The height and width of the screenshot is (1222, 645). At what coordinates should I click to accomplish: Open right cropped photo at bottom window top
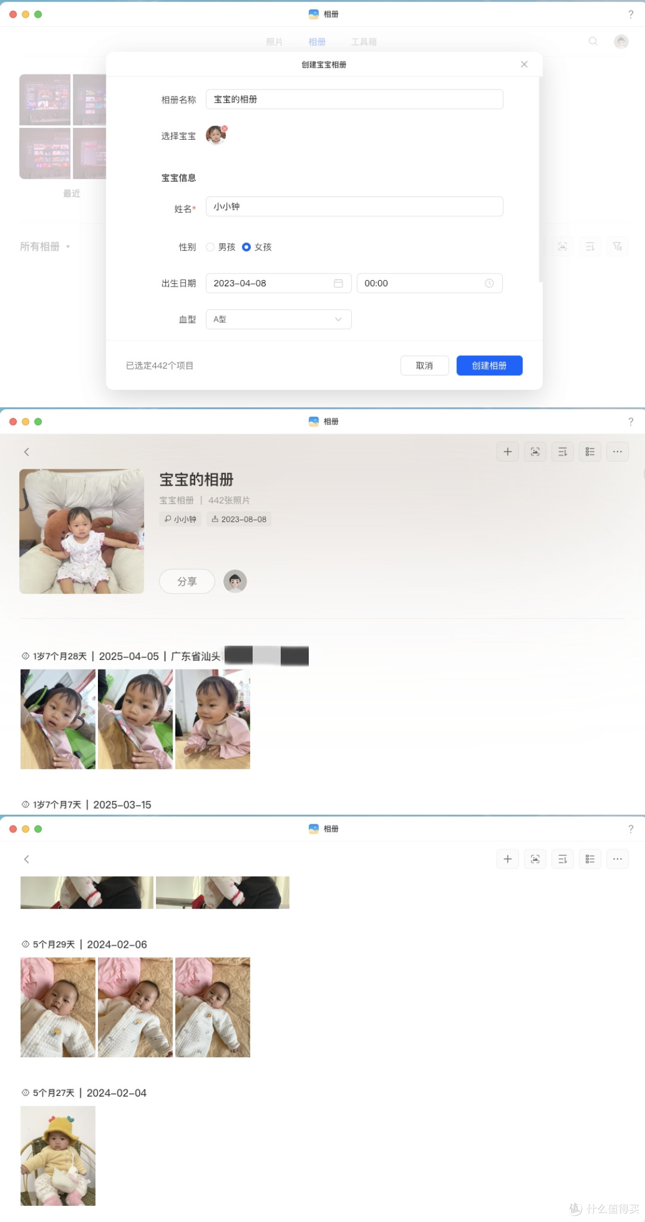223,893
